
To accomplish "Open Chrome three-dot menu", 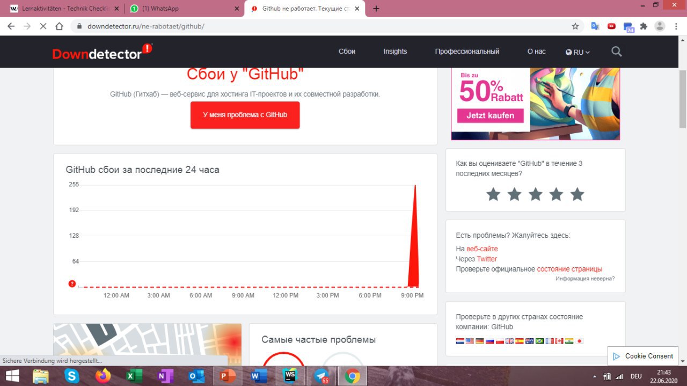I will click(x=676, y=26).
